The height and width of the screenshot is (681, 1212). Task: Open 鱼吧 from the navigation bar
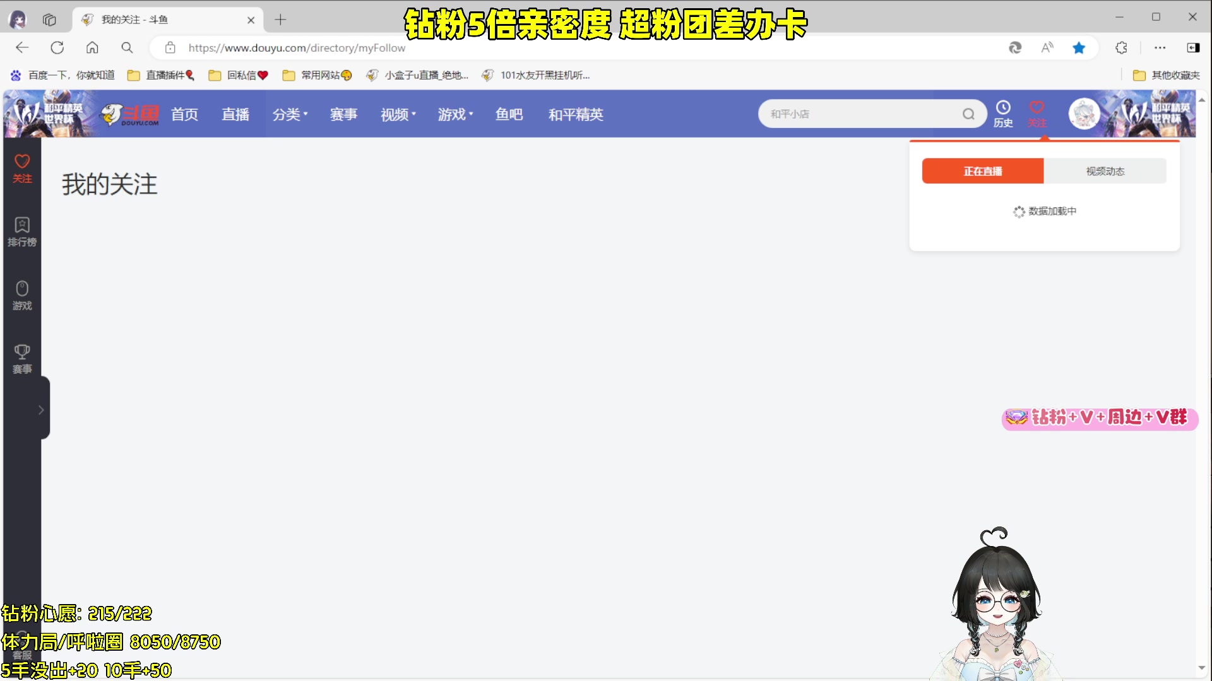(509, 114)
